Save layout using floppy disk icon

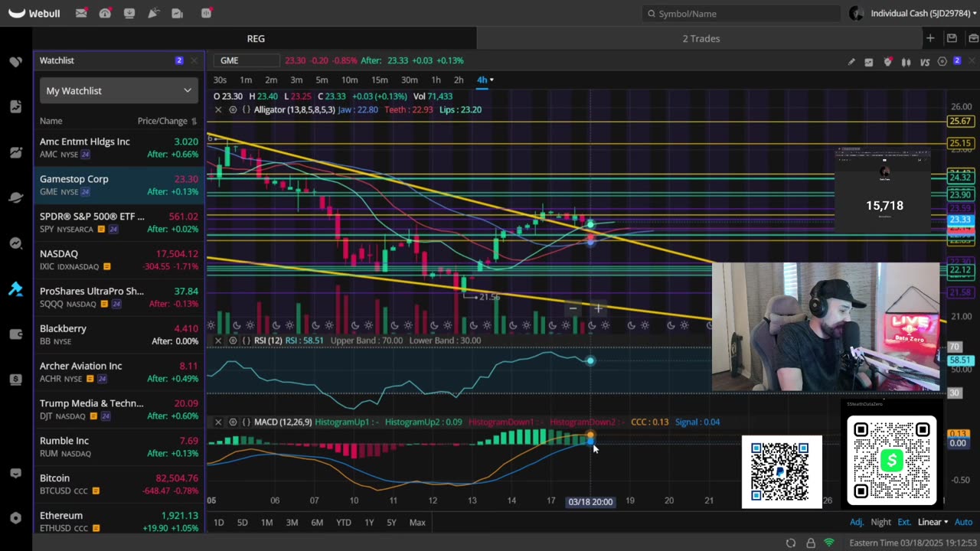point(952,38)
